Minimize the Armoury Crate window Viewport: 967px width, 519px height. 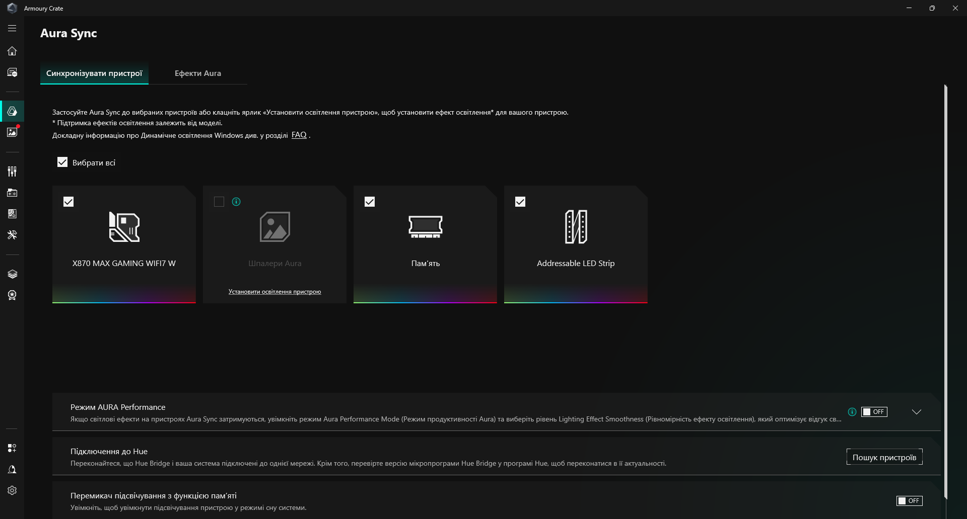(909, 8)
